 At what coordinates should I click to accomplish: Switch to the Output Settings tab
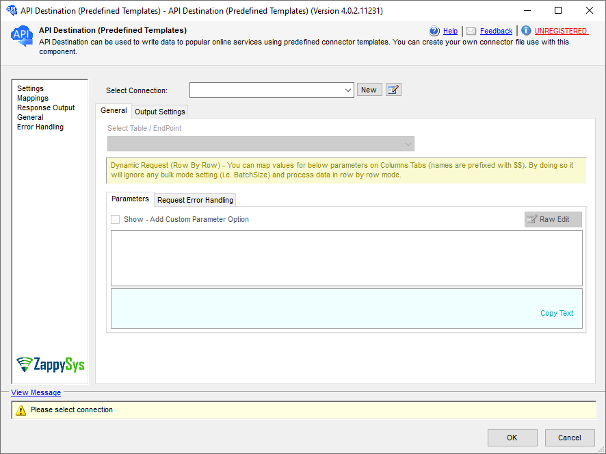pyautogui.click(x=160, y=112)
